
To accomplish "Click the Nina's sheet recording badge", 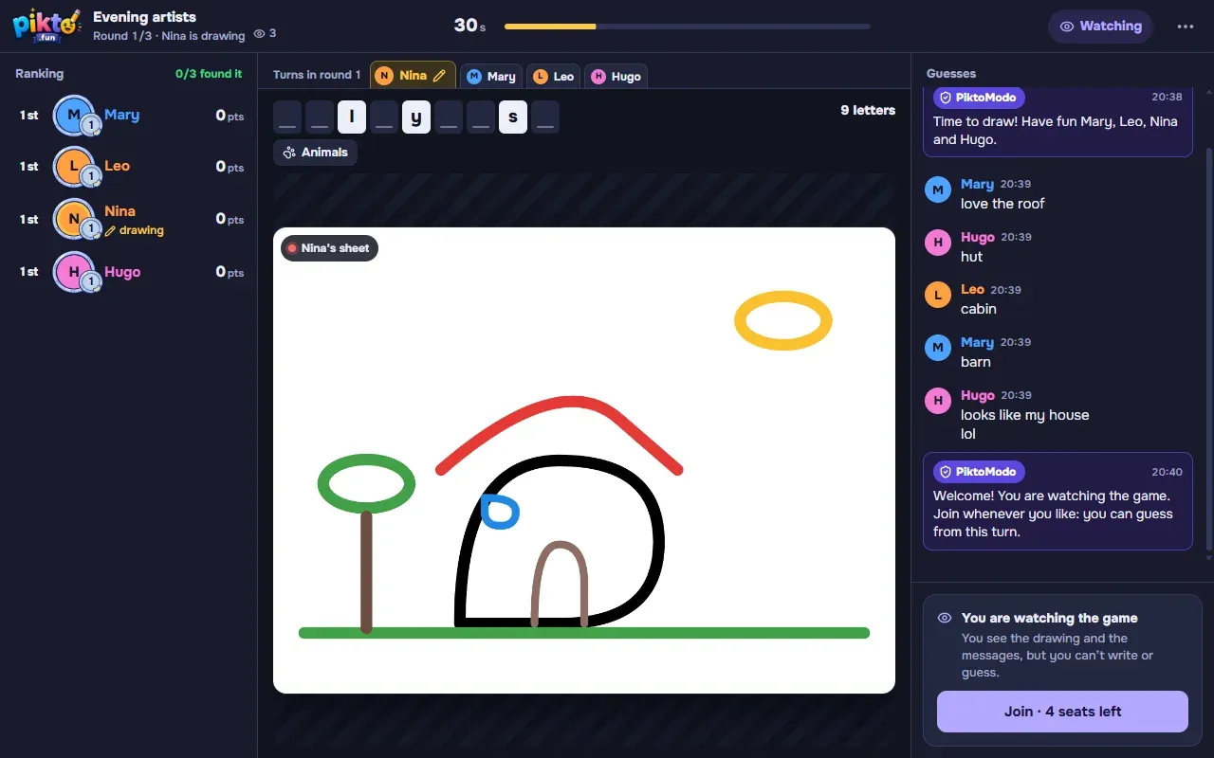I will point(329,248).
